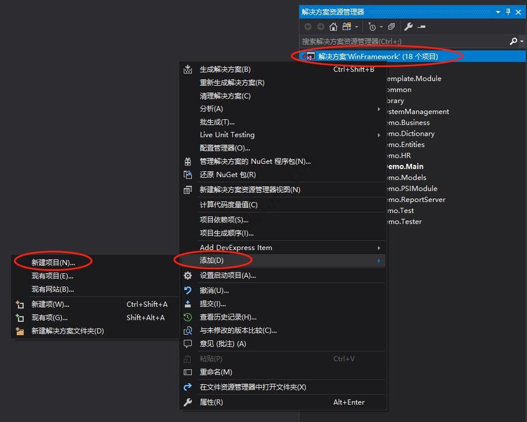Screen dimensions: 527x422
Task: Open Solution Explorer Properties via the wrench icon
Action: pos(408,26)
